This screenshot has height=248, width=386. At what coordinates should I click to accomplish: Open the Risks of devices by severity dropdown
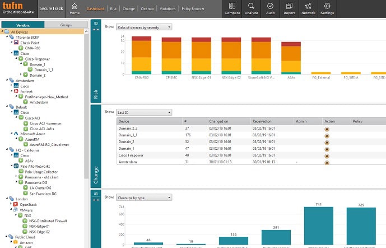coord(144,27)
